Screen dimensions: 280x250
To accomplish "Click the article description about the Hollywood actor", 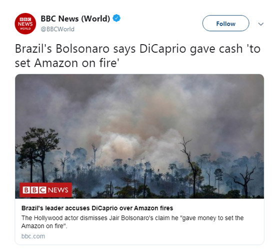I will coord(132,222).
